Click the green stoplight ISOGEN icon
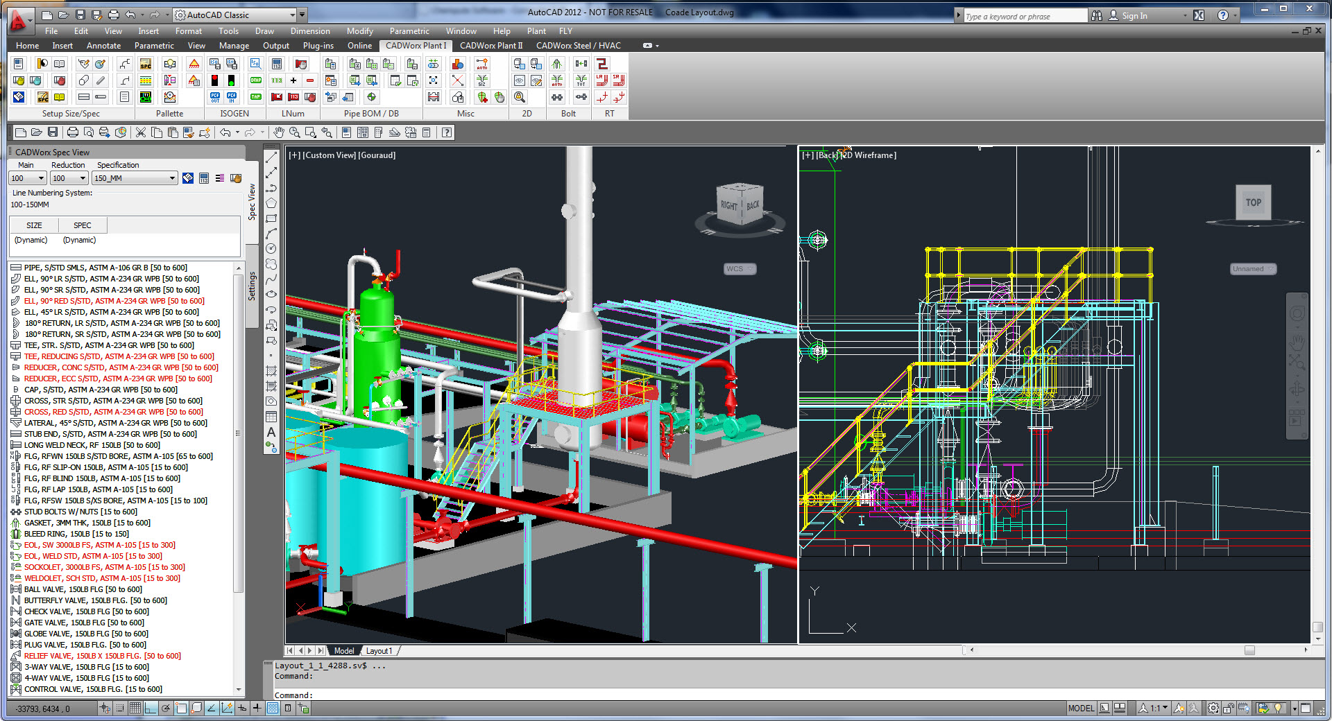 click(x=232, y=80)
